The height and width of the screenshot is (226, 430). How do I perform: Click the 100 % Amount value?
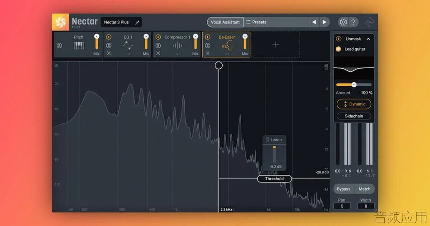point(366,93)
